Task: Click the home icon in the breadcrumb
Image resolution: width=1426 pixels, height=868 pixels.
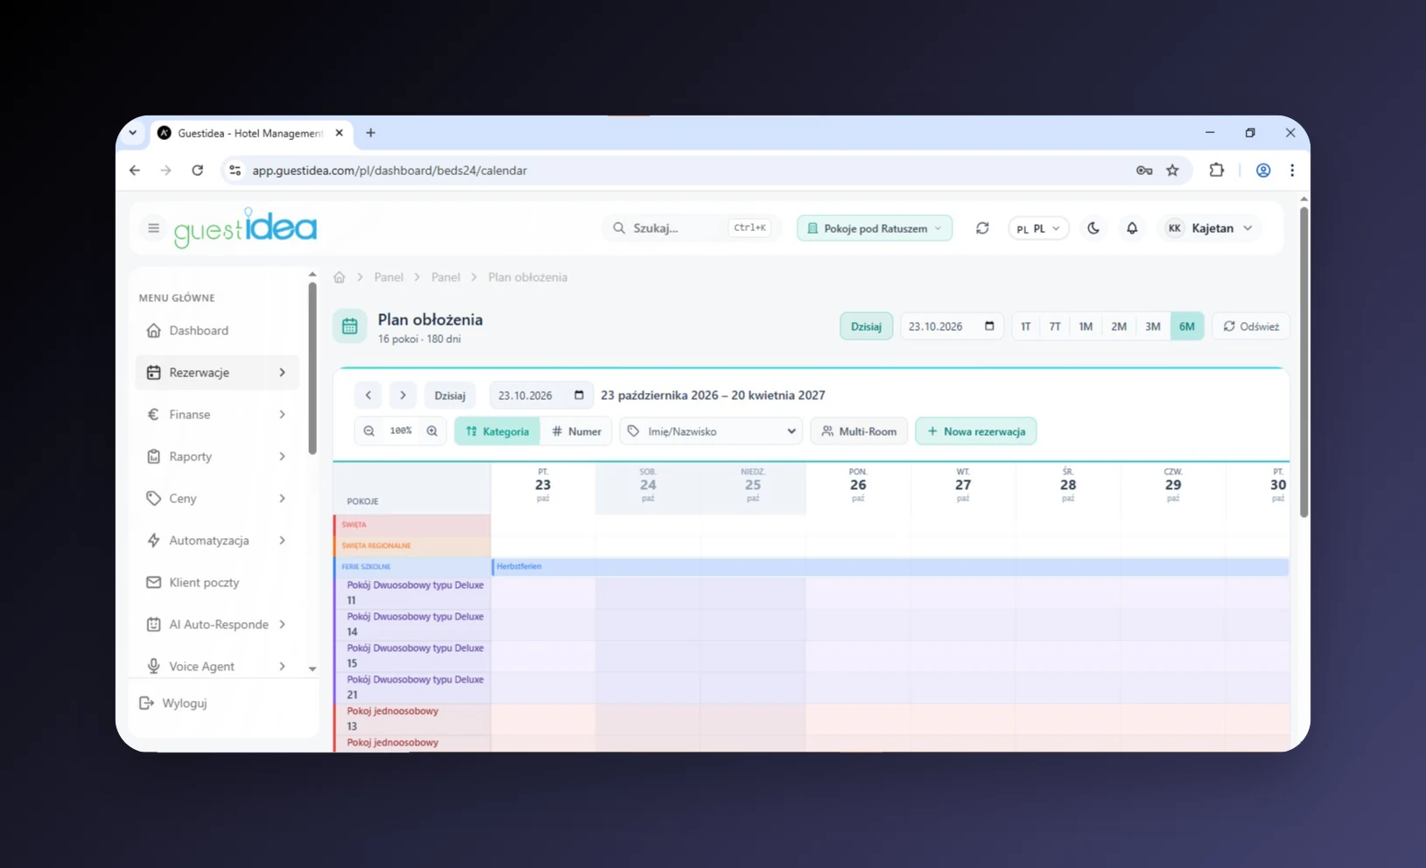Action: point(340,277)
